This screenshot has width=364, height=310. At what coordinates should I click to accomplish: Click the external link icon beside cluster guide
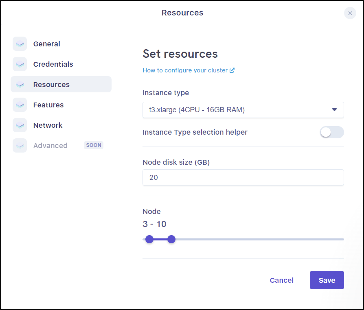(232, 70)
